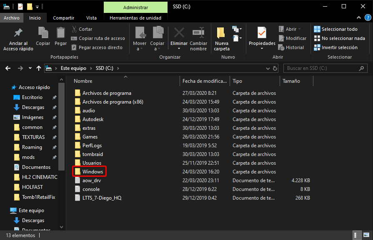Refresh the SSD (C:) view
Screen dimensions: 373x240
pos(275,68)
